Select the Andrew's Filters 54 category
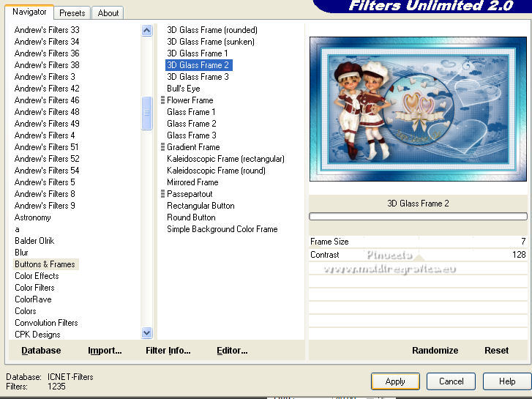Viewport: 532px width, 399px height. coord(47,171)
